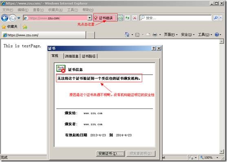Expand the printer options dropdown arrow

160,35
